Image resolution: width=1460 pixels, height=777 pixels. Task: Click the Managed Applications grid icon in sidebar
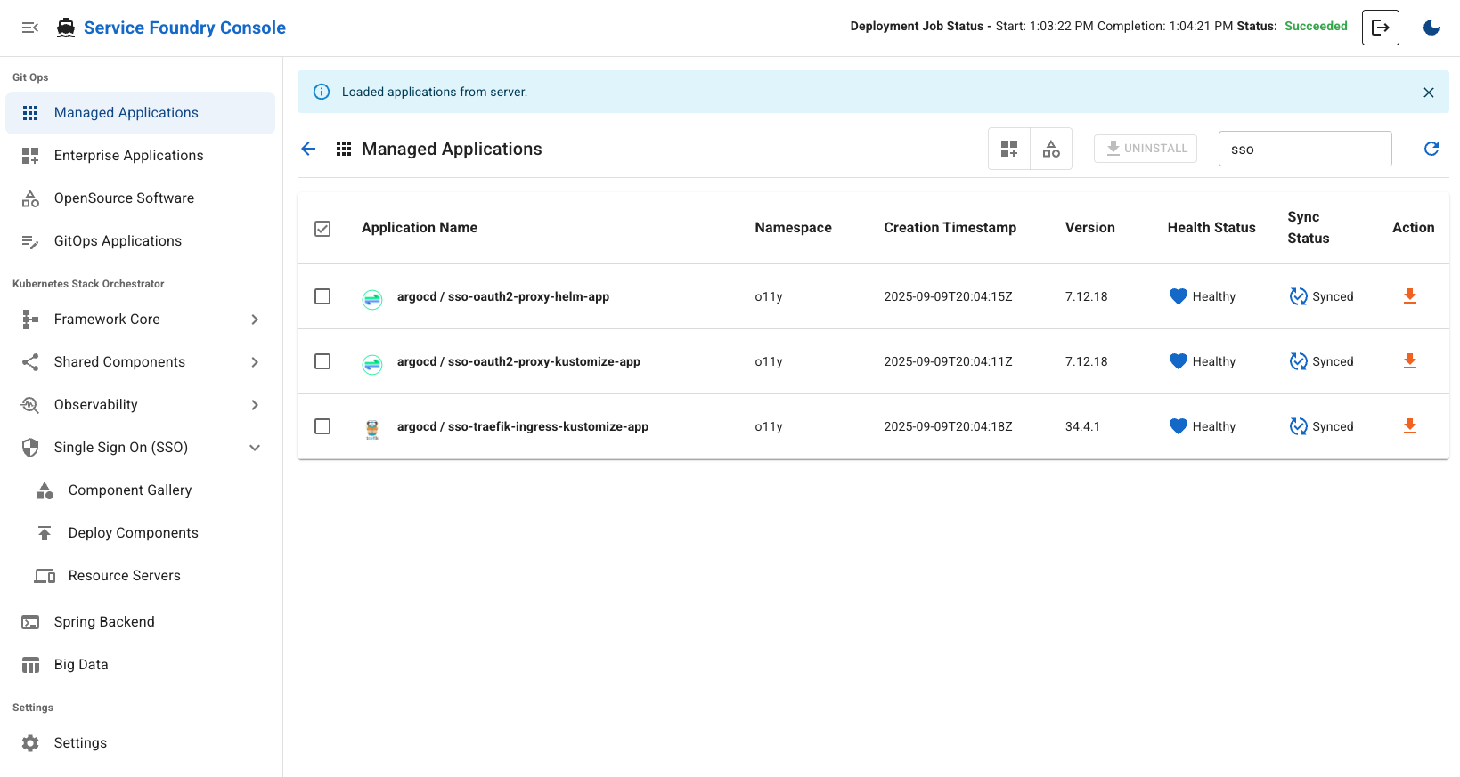(x=30, y=113)
